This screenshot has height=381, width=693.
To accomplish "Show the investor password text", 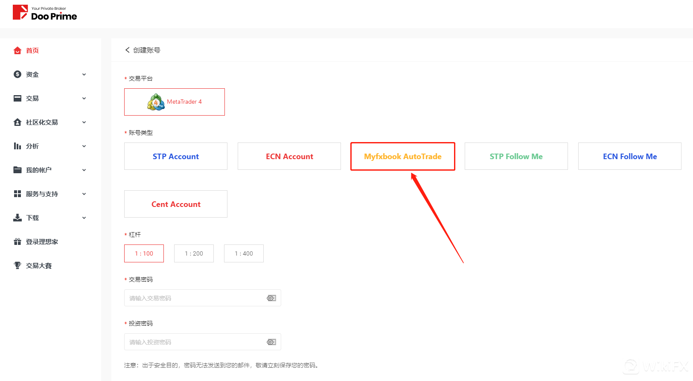I will point(271,342).
